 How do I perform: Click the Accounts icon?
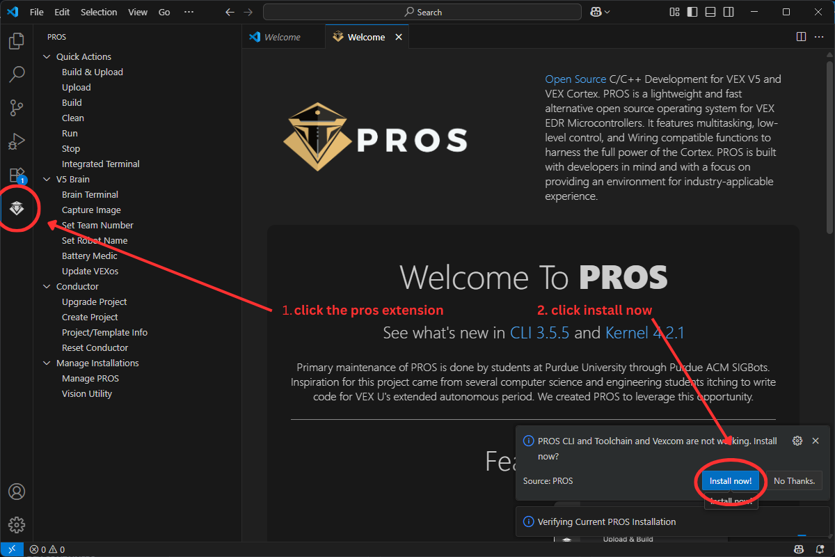click(x=17, y=492)
